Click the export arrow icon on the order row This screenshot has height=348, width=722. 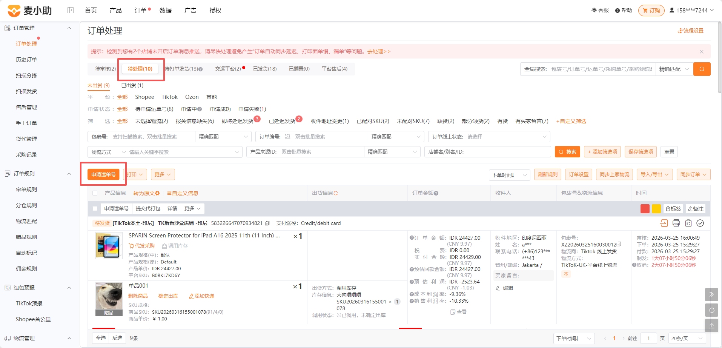[x=664, y=223]
